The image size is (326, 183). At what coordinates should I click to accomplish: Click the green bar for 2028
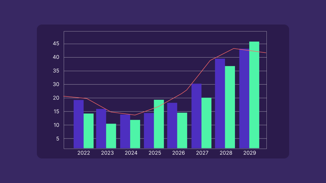[x=230, y=106]
